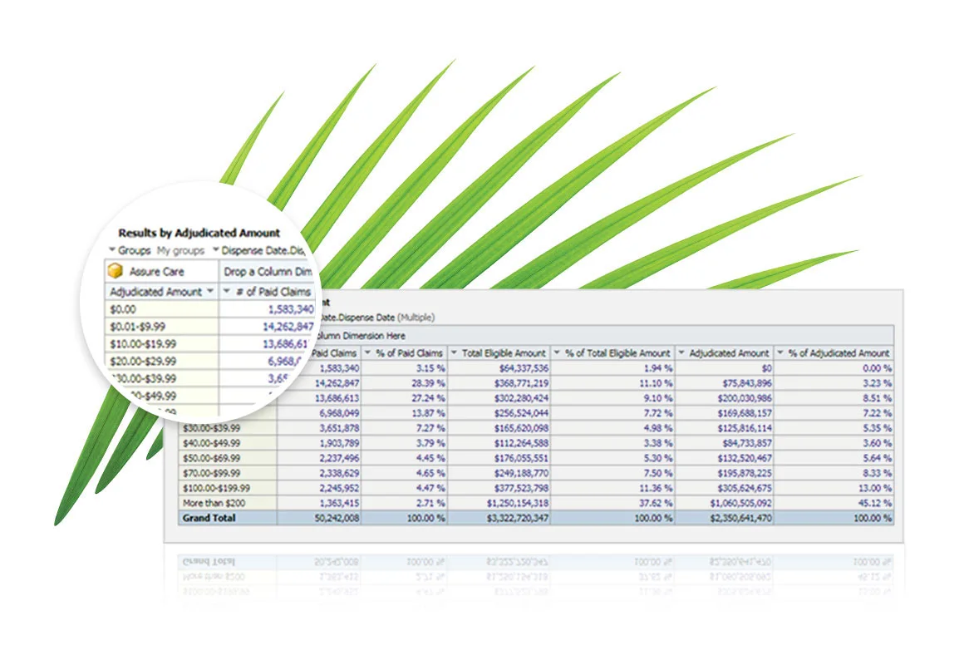This screenshot has width=964, height=665.
Task: Click the Results by Adjudicated Amount title
Action: point(199,233)
